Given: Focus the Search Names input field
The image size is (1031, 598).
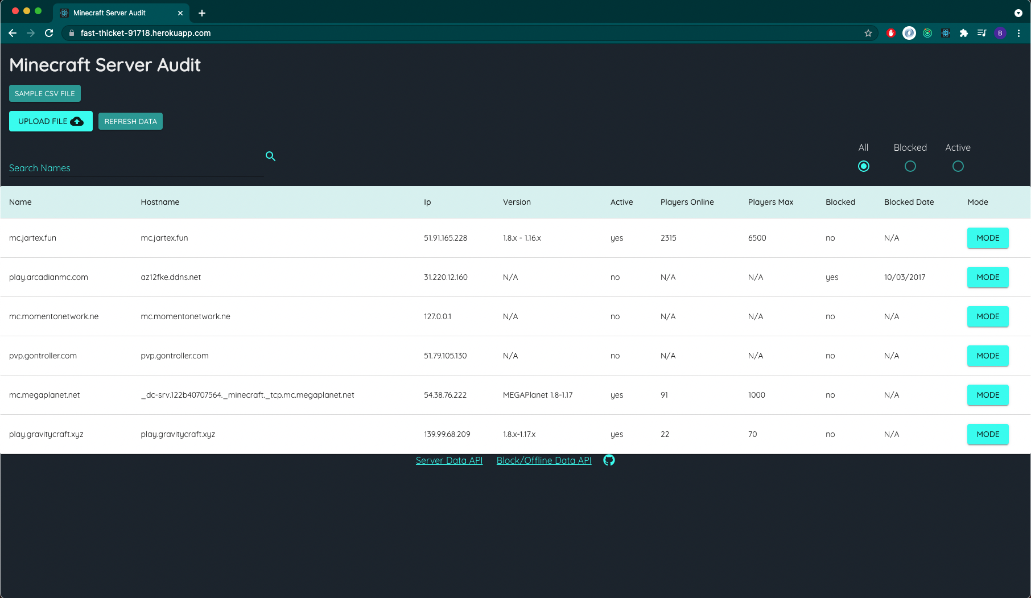Looking at the screenshot, I should [x=136, y=168].
